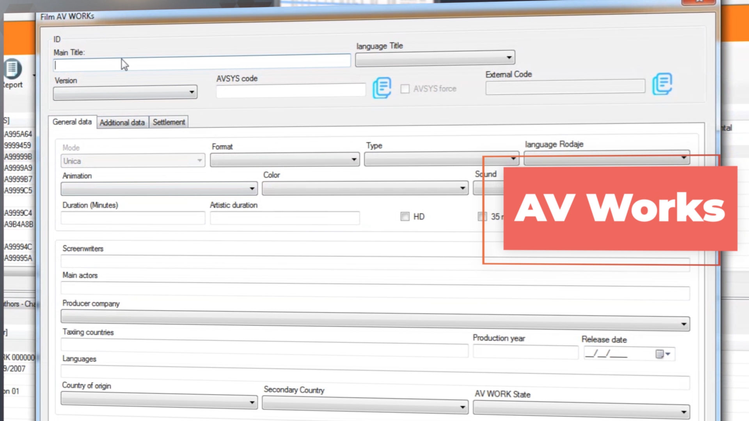Enable the AVSYS force checkbox
Viewport: 749px width, 421px height.
click(x=405, y=89)
